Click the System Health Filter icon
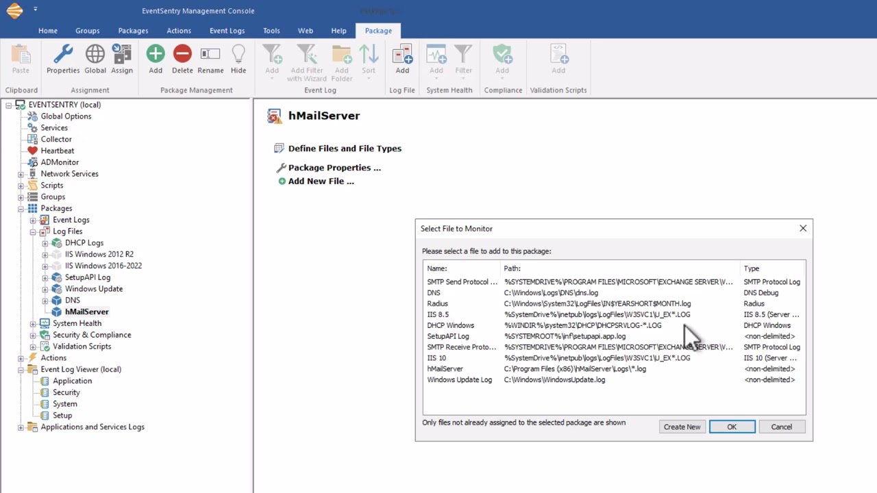This screenshot has height=493, width=877. [x=464, y=54]
